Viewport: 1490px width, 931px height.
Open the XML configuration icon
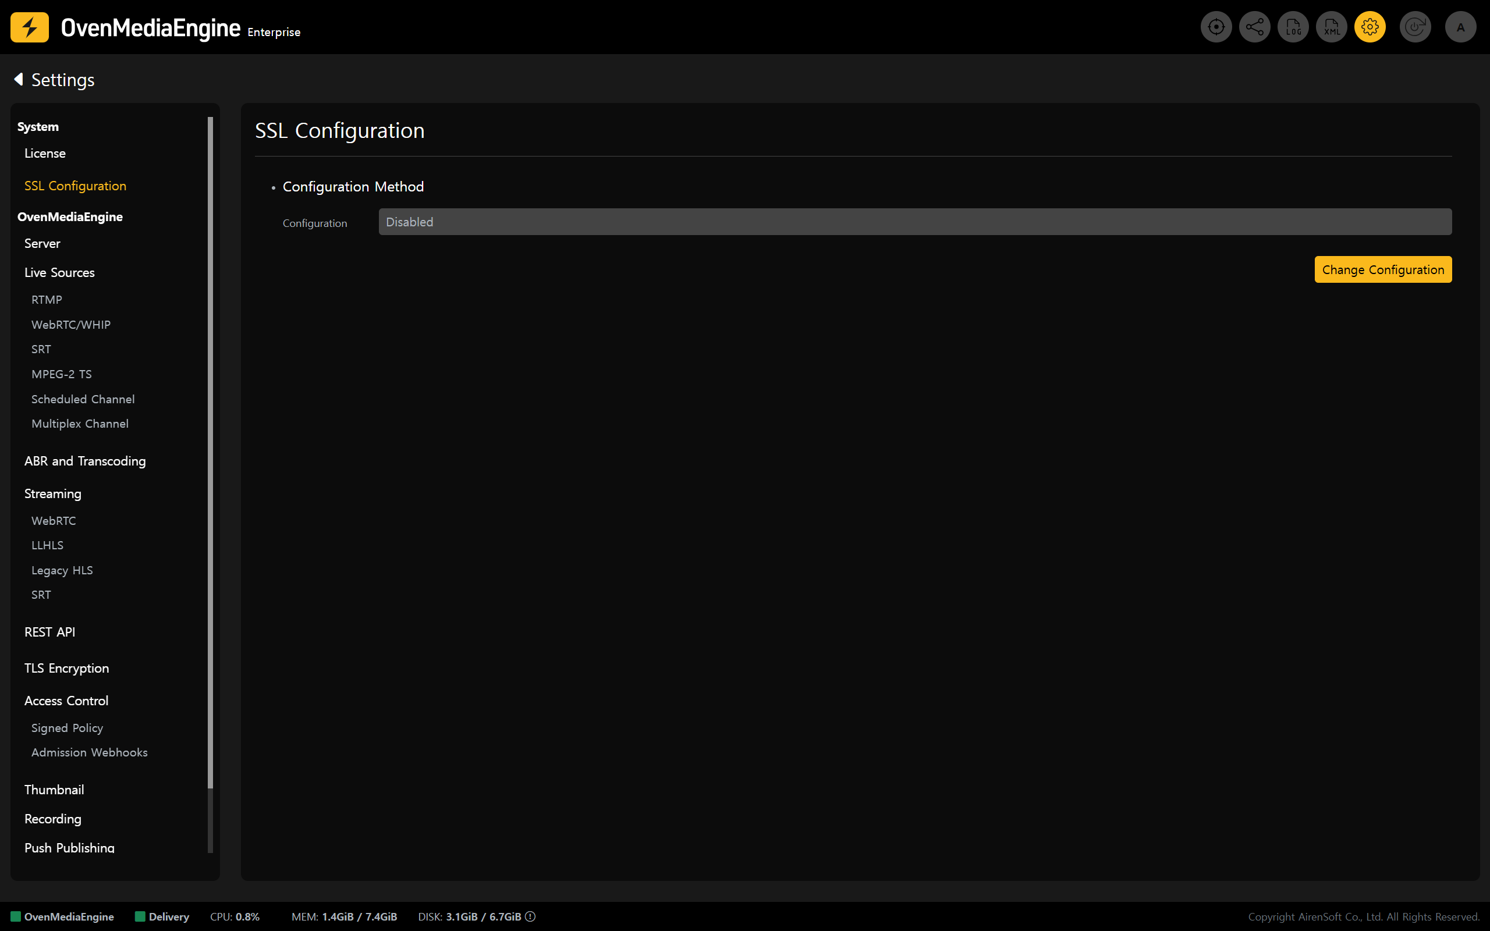pyautogui.click(x=1331, y=27)
